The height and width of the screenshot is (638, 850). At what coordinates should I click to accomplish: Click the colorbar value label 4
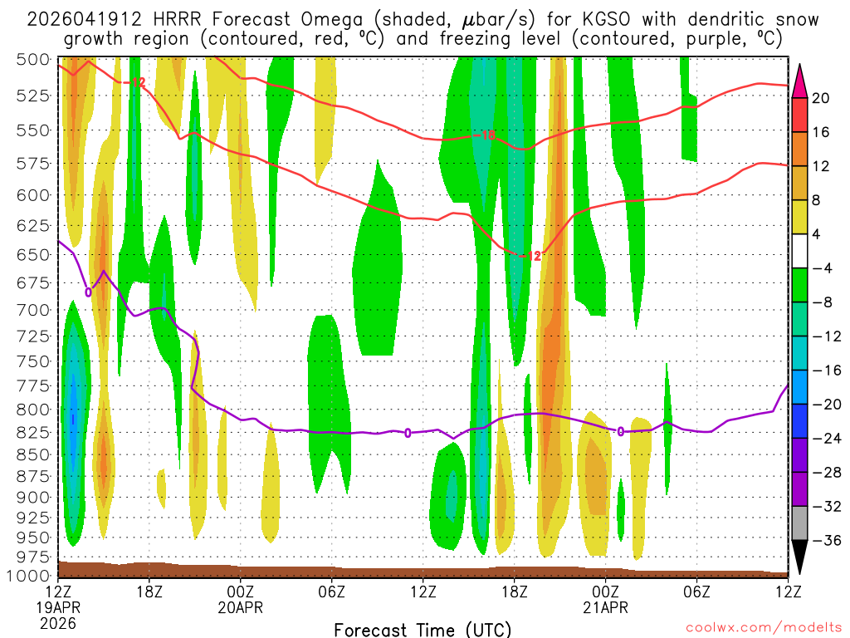coord(817,235)
